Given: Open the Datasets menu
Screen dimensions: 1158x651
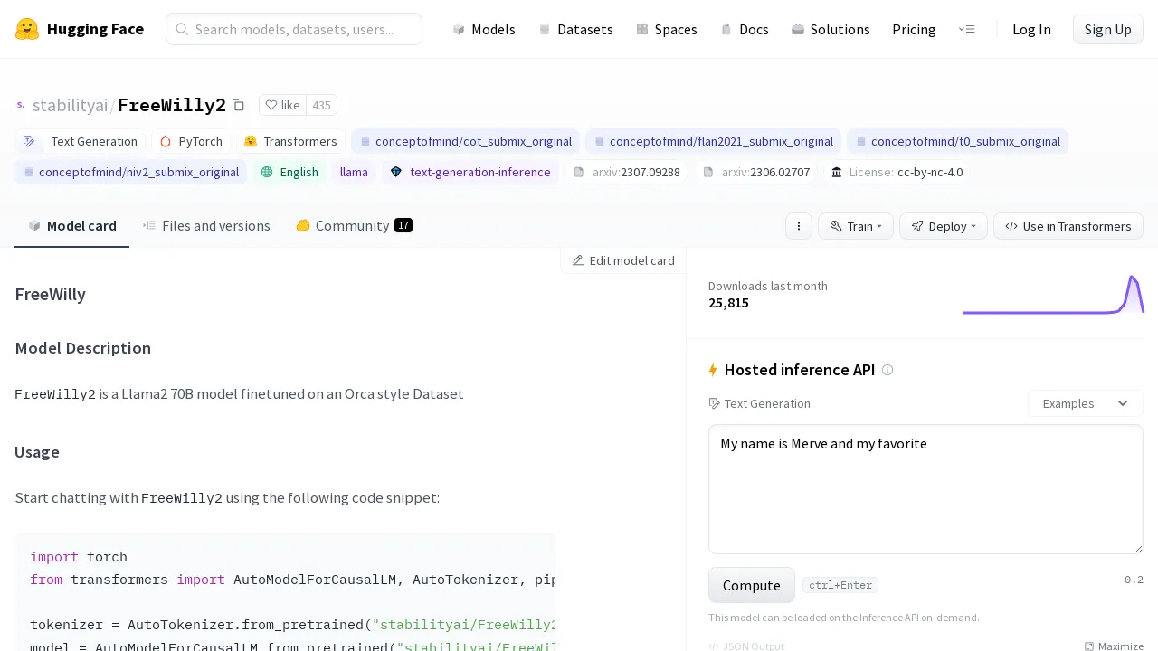Looking at the screenshot, I should [x=575, y=29].
